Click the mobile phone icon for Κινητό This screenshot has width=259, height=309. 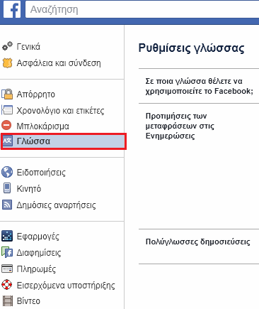point(7,188)
